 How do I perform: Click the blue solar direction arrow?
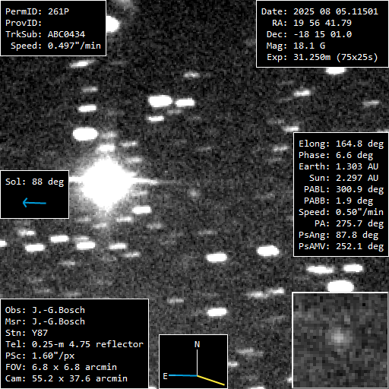coord(34,203)
